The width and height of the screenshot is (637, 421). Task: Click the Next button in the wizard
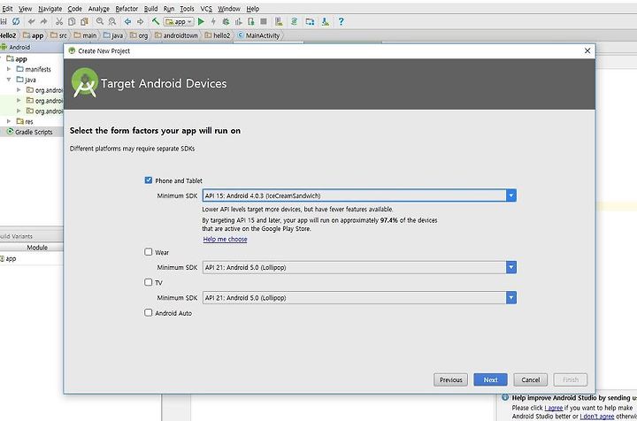[x=490, y=379]
